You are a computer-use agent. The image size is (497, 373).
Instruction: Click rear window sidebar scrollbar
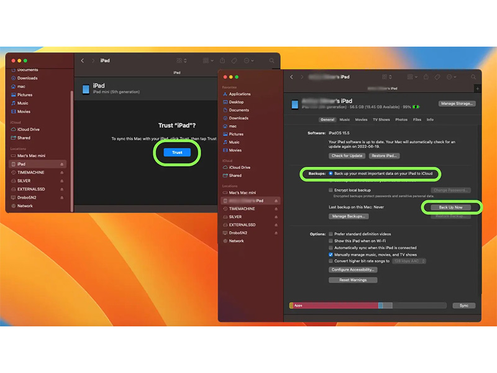tap(72, 151)
